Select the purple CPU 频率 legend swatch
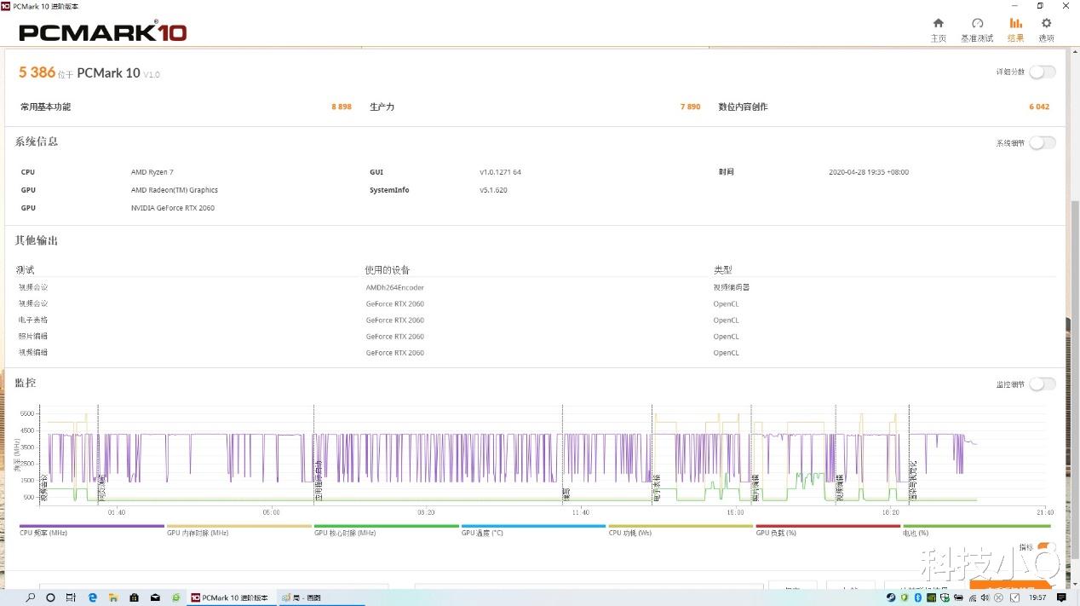The width and height of the screenshot is (1080, 606). (x=91, y=526)
